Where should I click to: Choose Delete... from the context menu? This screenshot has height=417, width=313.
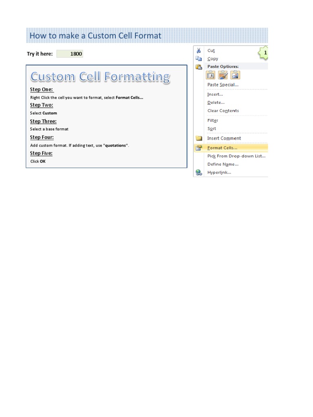point(216,103)
